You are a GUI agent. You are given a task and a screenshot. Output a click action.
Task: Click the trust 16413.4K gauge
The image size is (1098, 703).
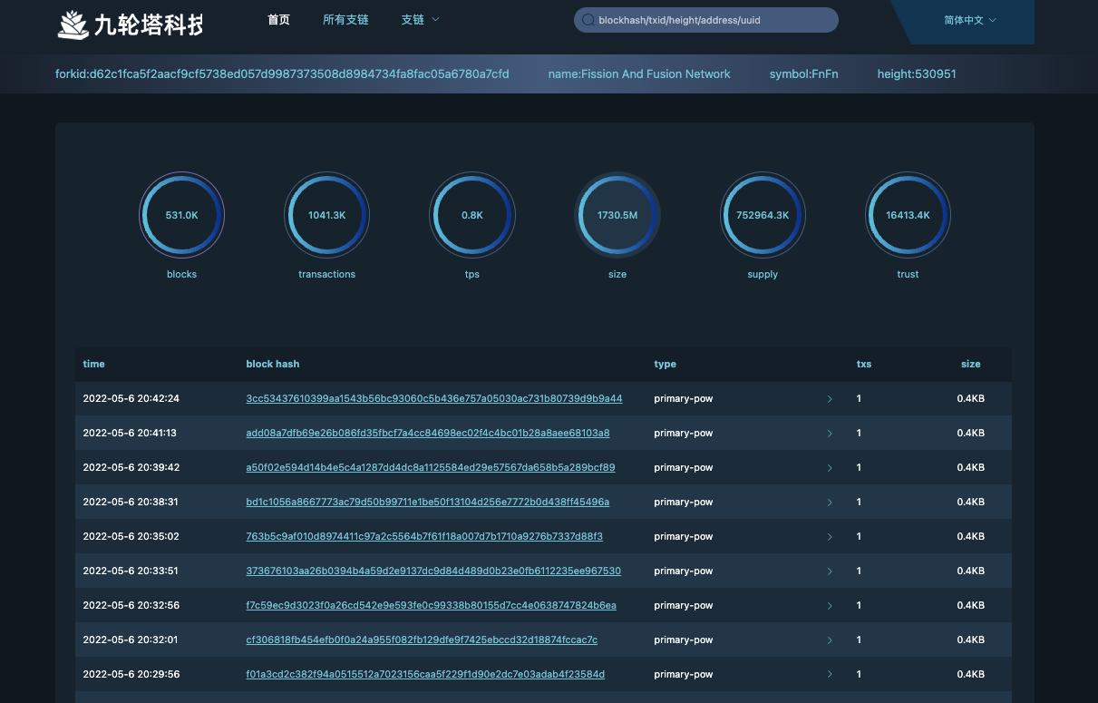(x=908, y=216)
